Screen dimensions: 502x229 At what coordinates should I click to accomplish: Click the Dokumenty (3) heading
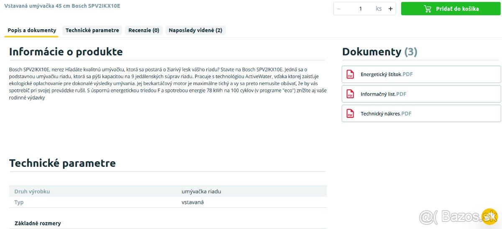[380, 52]
